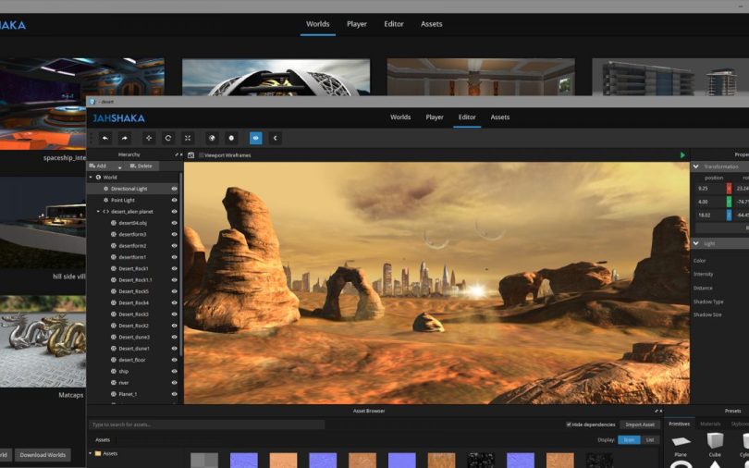The height and width of the screenshot is (468, 749).
Task: Click the undo arrow in the editor toolbar
Action: coord(105,138)
